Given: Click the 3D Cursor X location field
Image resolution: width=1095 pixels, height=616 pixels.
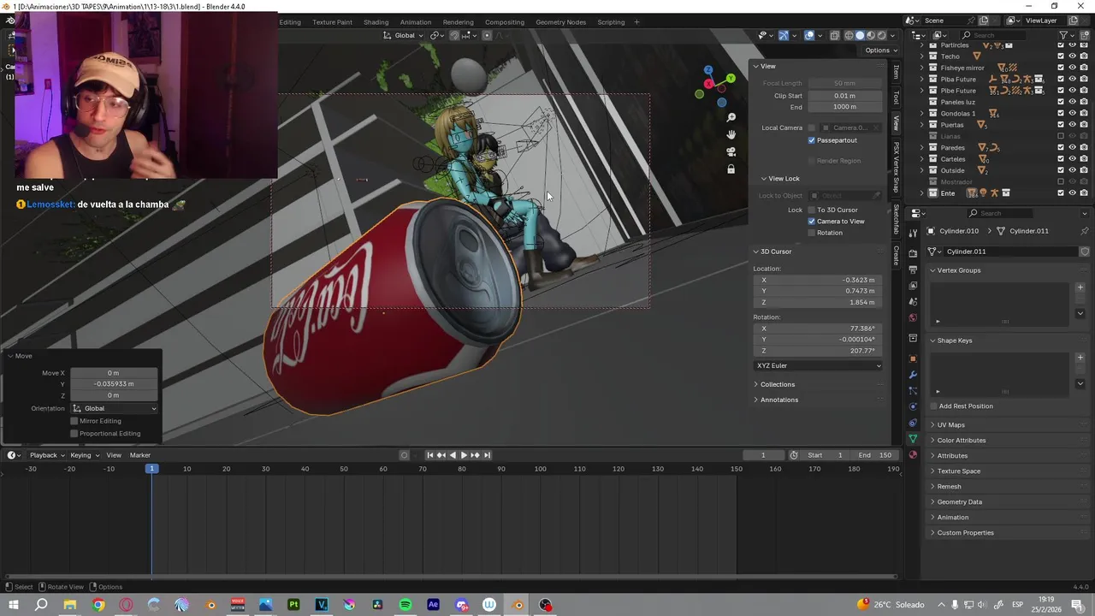Looking at the screenshot, I should coord(818,280).
